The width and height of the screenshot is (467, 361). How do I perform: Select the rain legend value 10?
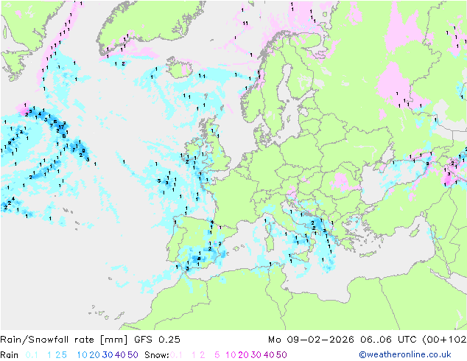(x=82, y=355)
